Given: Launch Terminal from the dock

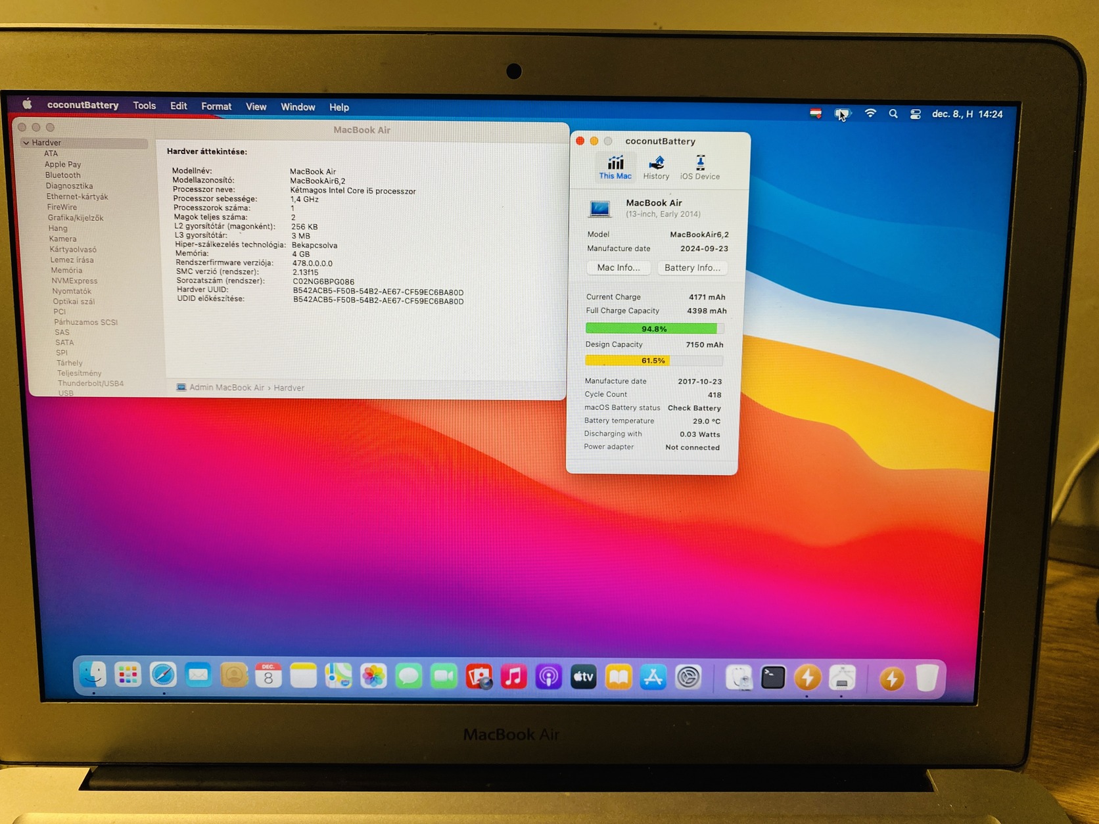Looking at the screenshot, I should pos(772,678).
